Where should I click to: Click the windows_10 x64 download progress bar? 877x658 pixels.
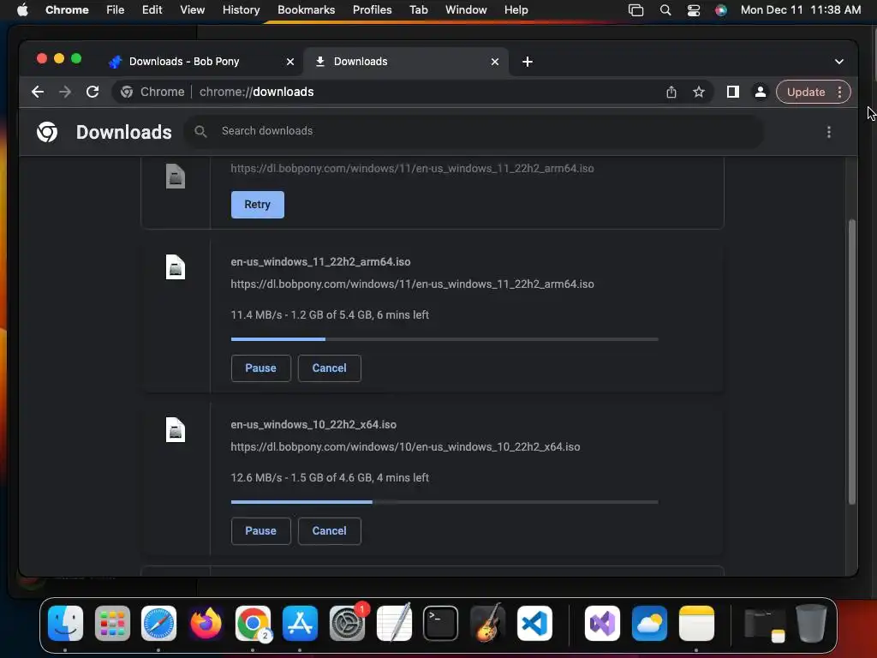(x=444, y=502)
